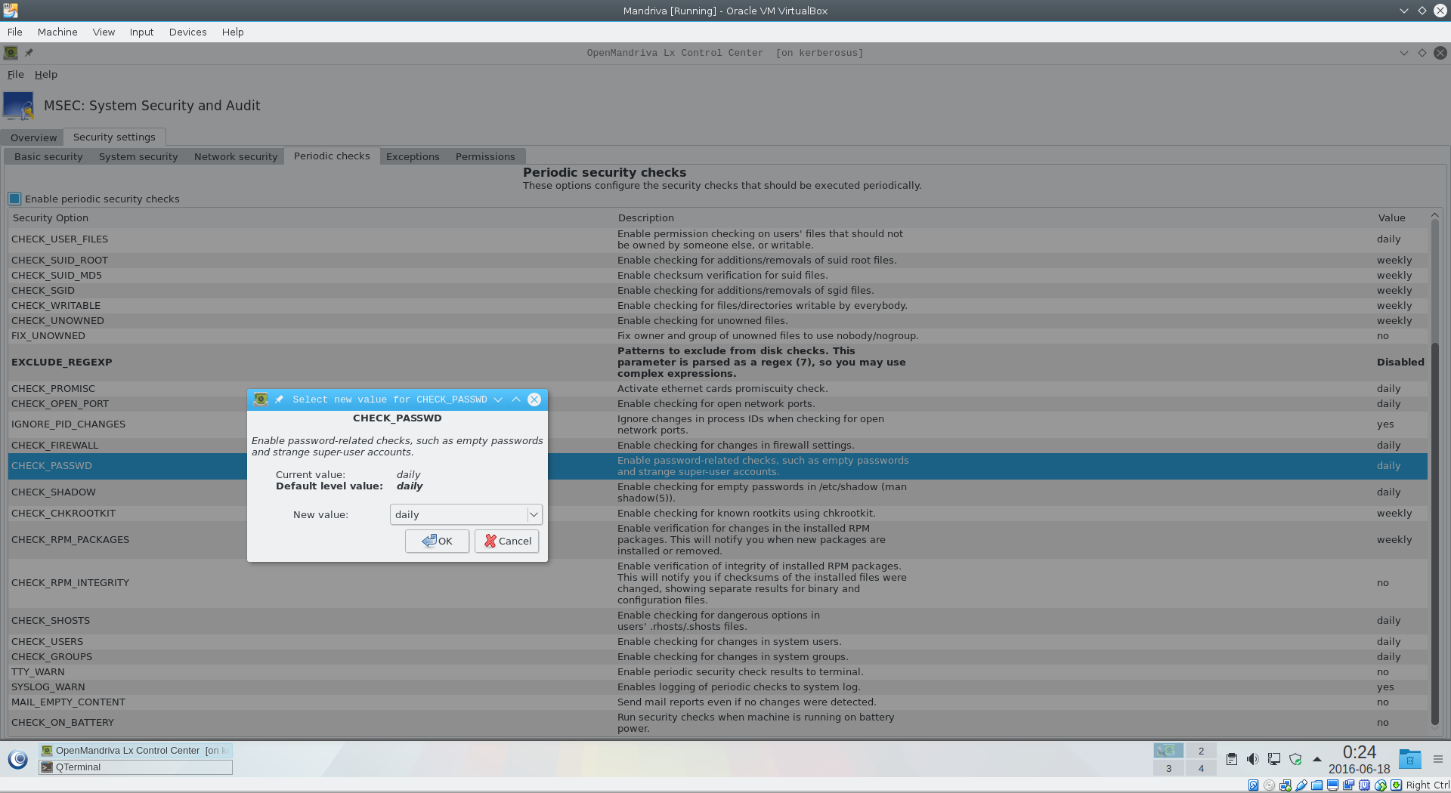Open the VirtualBox View menu
Image resolution: width=1451 pixels, height=793 pixels.
[104, 32]
